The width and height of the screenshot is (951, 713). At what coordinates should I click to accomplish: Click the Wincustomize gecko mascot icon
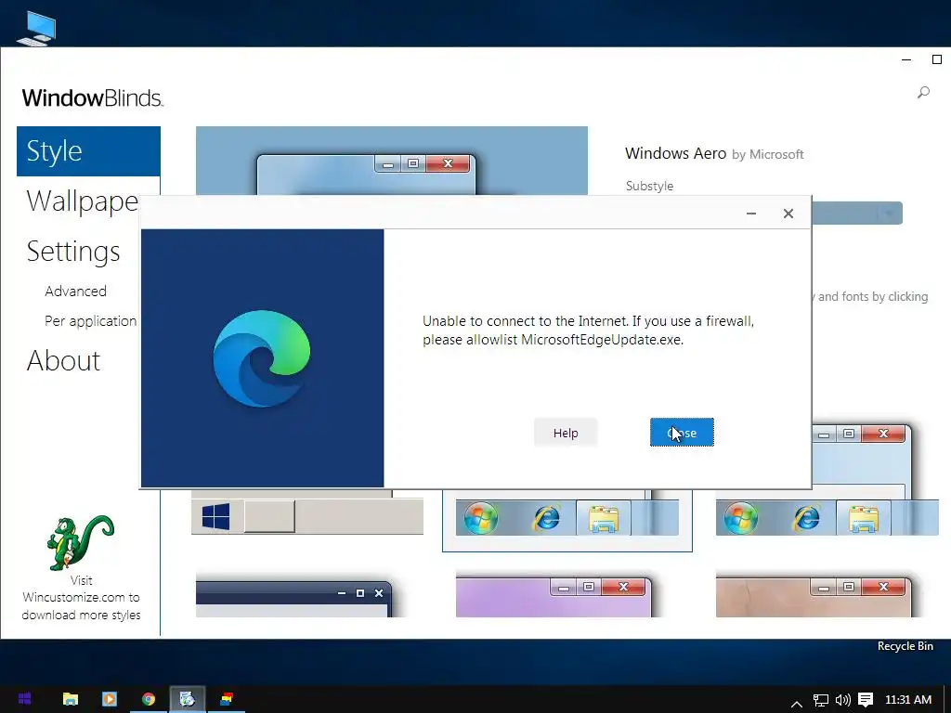[80, 542]
